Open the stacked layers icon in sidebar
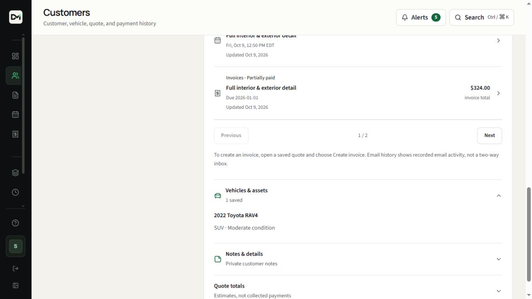 (16, 173)
